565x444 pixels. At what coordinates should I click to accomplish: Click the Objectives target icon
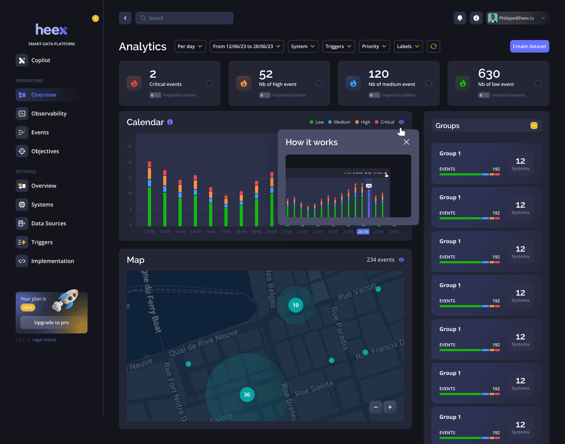22,151
